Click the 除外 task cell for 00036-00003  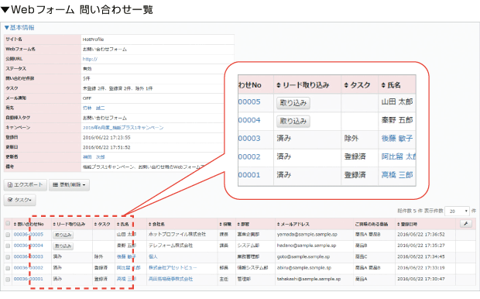pyautogui.click(x=98, y=256)
